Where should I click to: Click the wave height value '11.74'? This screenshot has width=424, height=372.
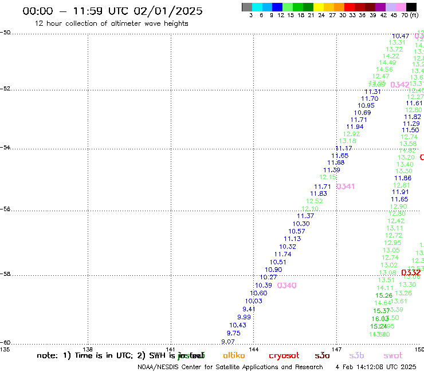point(282,255)
